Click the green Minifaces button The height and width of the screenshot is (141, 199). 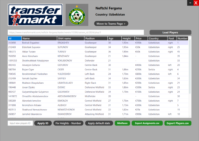point(122,123)
